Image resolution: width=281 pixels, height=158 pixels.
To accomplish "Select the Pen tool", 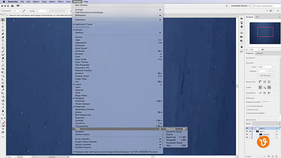I will click(3, 34).
